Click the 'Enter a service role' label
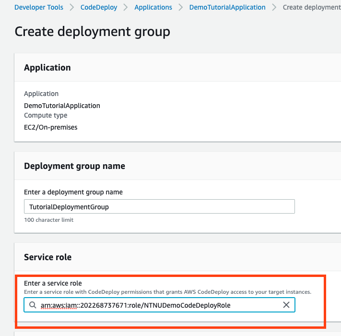Image resolution: width=341 pixels, height=336 pixels. click(x=53, y=283)
